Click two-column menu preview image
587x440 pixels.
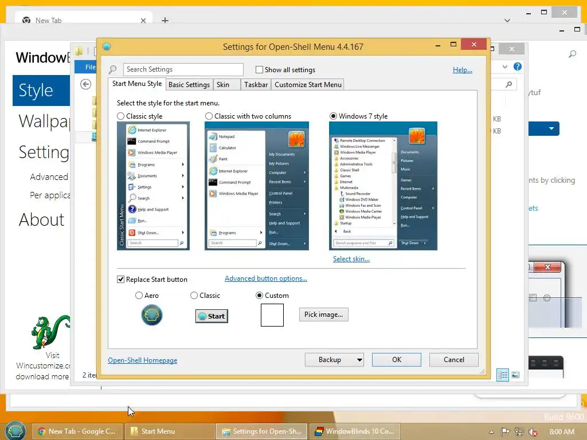click(x=257, y=186)
